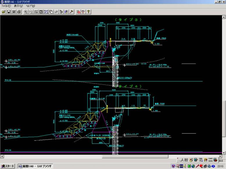The height and width of the screenshot is (169, 226).
Task: Zoom out with the magnifier minus icon
Action: pyautogui.click(x=31, y=12)
